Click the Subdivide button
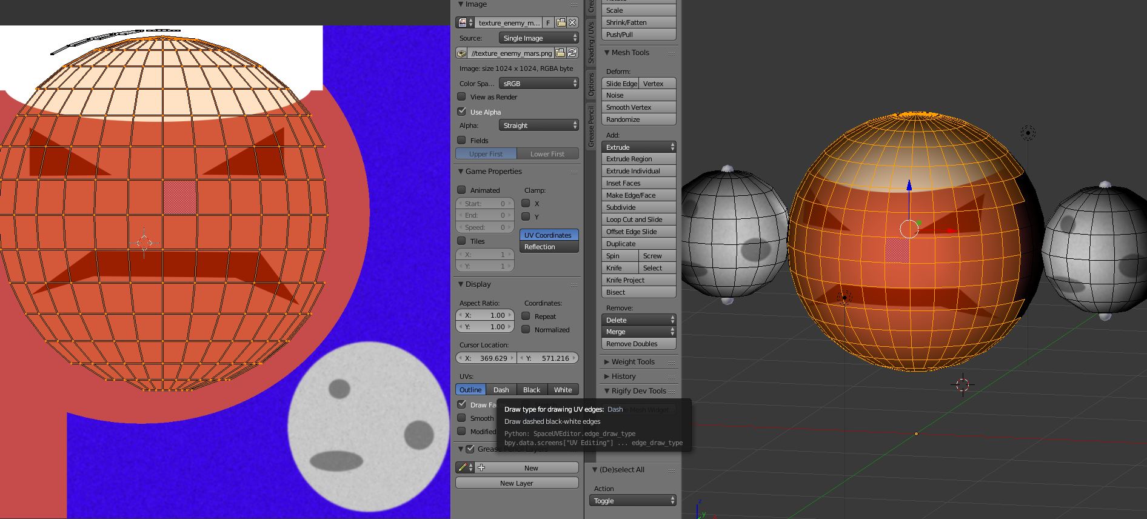The width and height of the screenshot is (1147, 519). coord(638,207)
